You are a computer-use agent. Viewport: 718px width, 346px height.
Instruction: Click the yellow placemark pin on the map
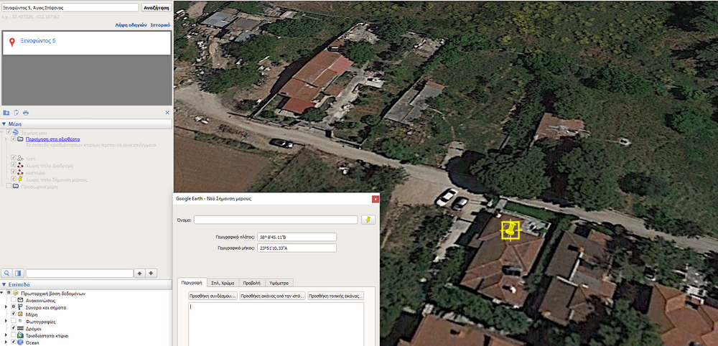(x=510, y=230)
